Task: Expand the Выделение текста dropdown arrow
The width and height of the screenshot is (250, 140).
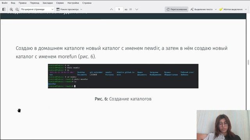Action: tap(216, 9)
